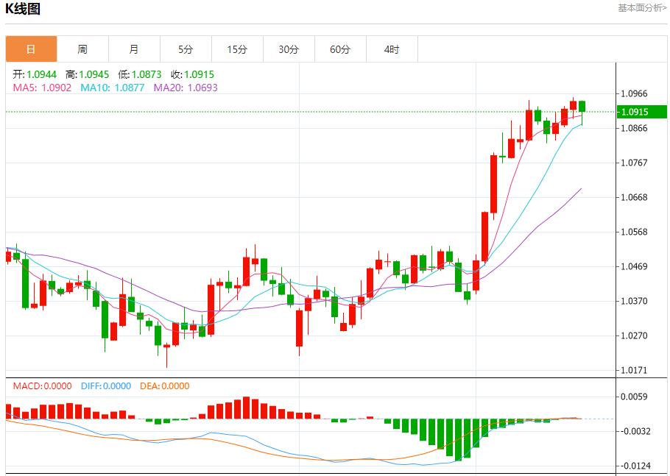
Task: Click the DIFF 0.0000 label
Action: click(x=106, y=386)
